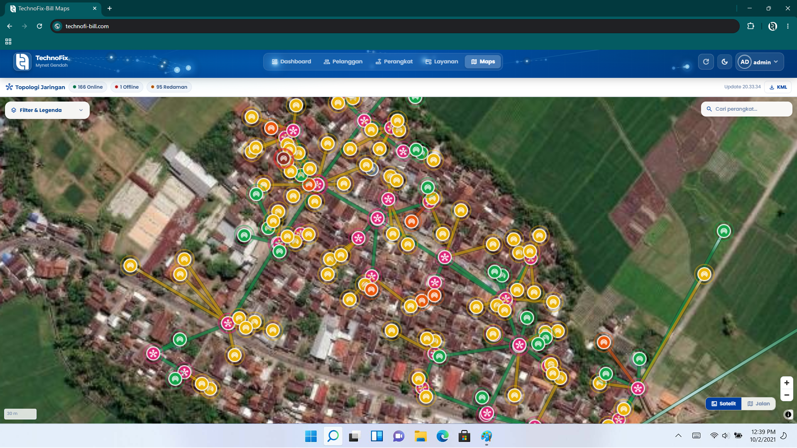797x448 pixels.
Task: Go to the Pelanggan menu tab
Action: tap(343, 62)
